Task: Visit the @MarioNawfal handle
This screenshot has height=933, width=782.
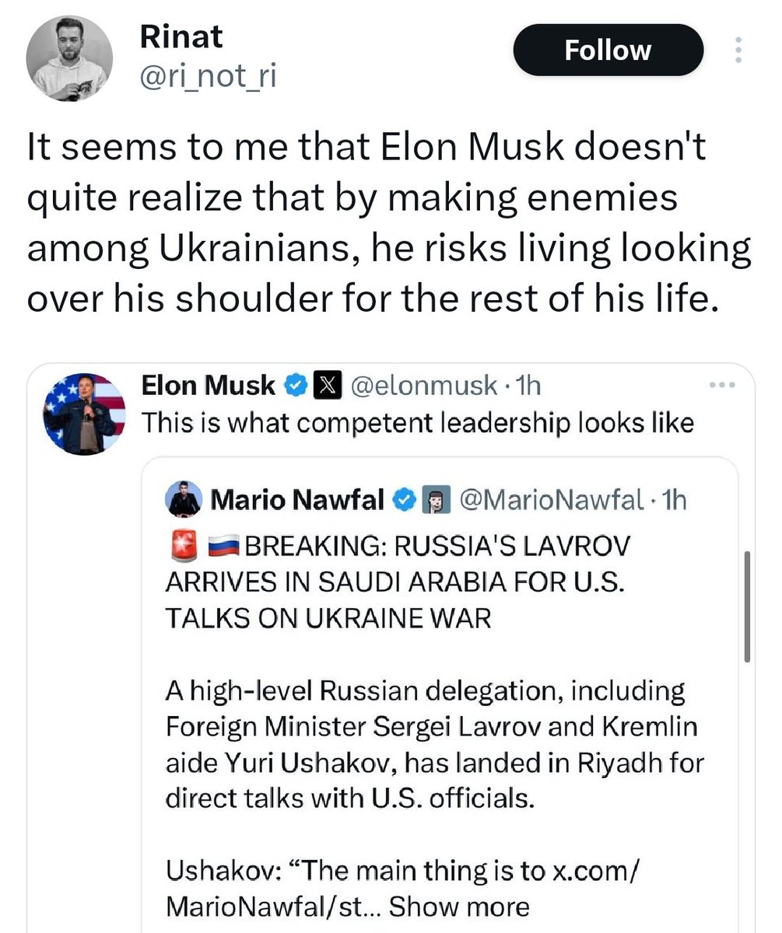Action: click(x=550, y=501)
